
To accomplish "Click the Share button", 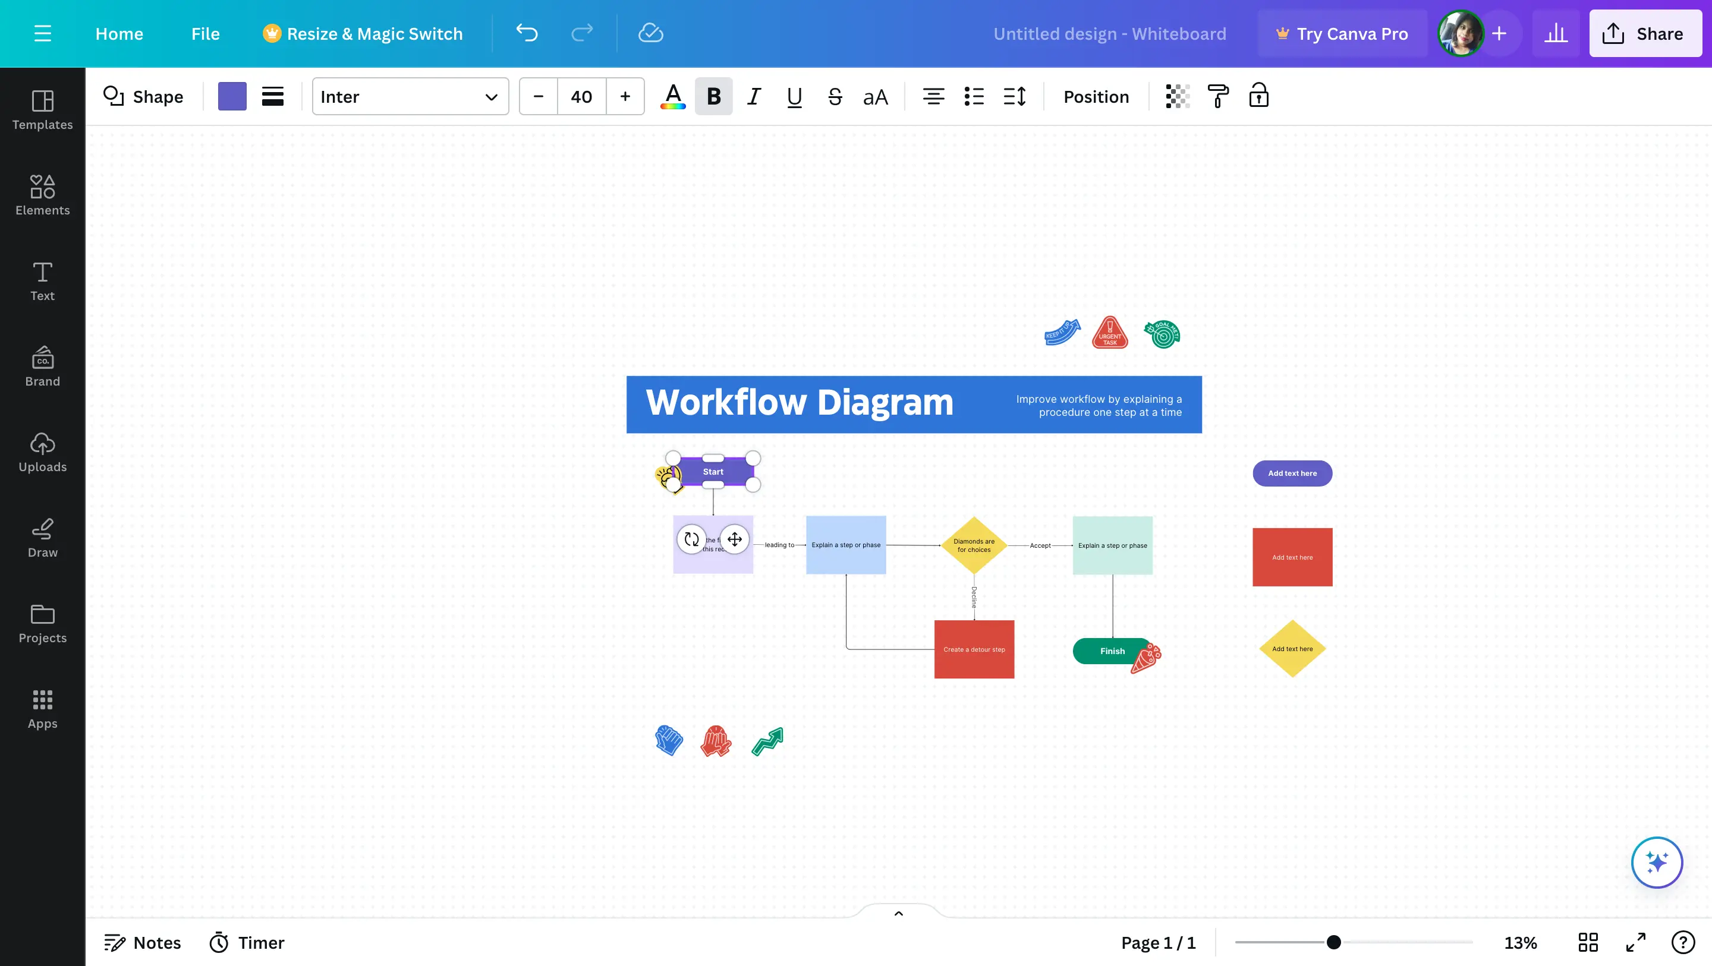I will (1645, 33).
